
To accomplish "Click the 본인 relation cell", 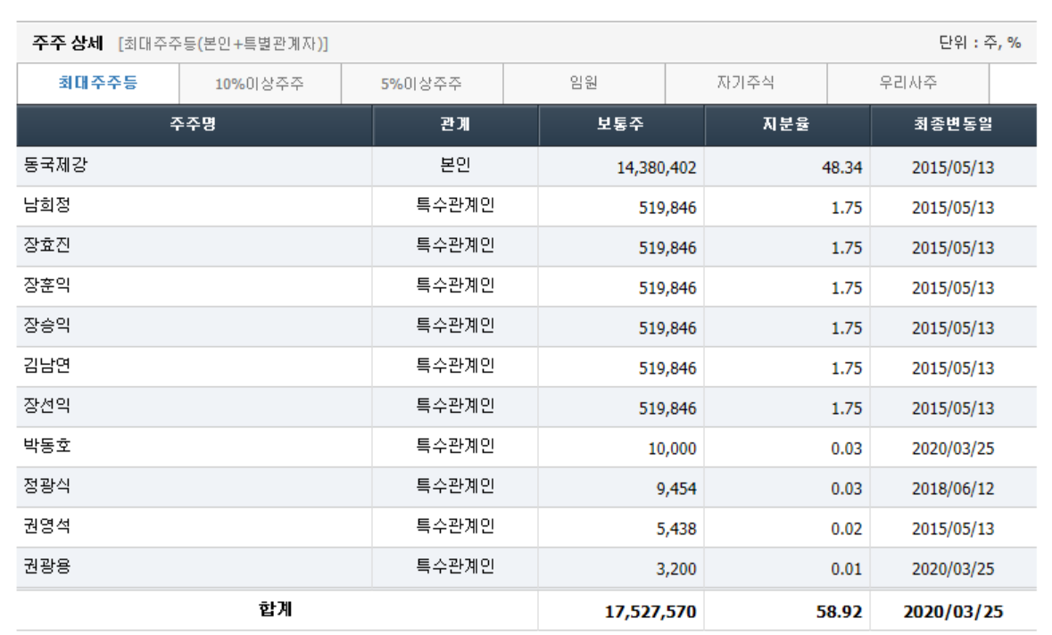I will [x=455, y=166].
